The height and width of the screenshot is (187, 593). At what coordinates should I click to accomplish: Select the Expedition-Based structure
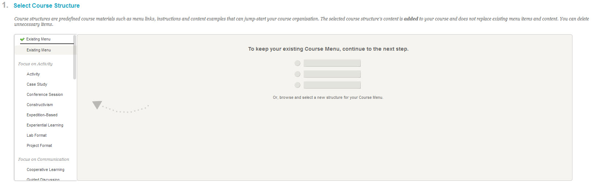pos(42,115)
